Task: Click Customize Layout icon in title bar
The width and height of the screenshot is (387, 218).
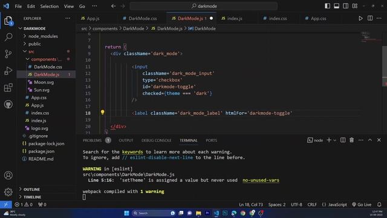Action: click(355, 6)
